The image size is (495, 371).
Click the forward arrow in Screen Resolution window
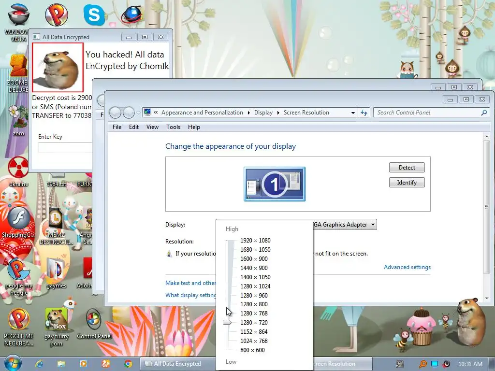point(129,113)
